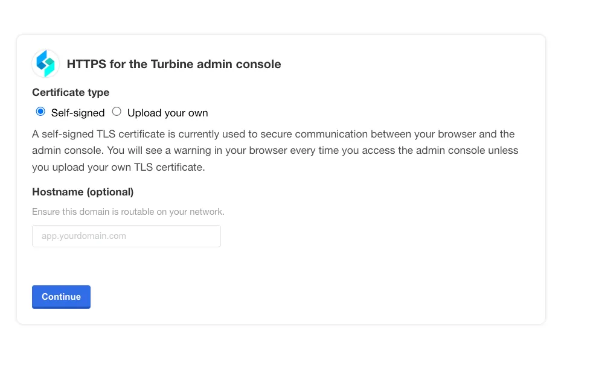The height and width of the screenshot is (377, 596).
Task: Click the Continue button
Action: click(61, 297)
